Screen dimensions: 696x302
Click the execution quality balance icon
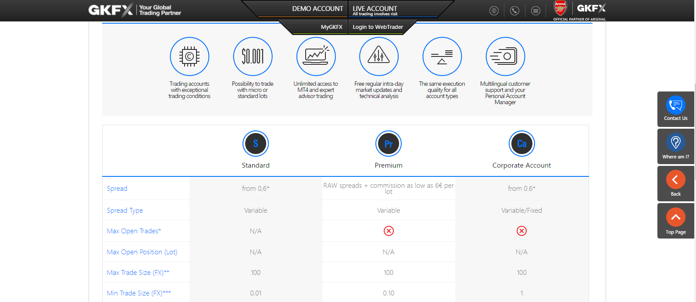[442, 56]
